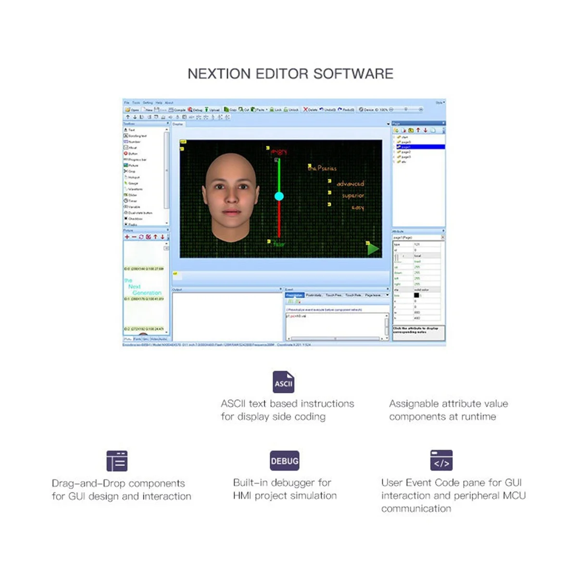Show more event tabs via overflow arrow

click(x=387, y=295)
